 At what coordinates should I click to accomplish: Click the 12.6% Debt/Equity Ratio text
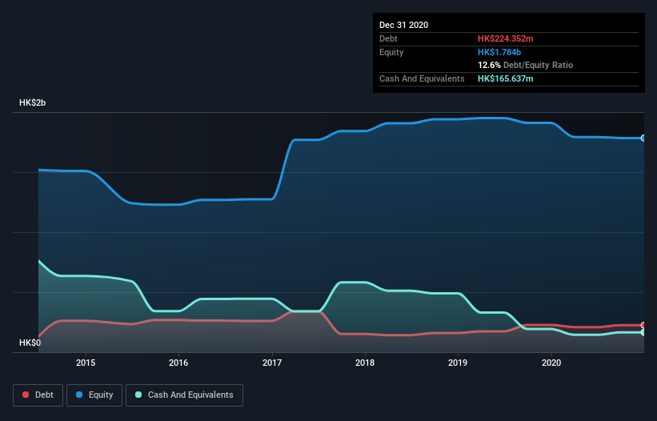coord(526,66)
